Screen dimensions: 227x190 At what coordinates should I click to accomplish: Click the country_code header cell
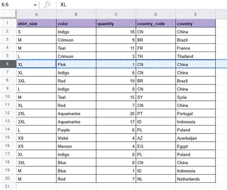156,23
